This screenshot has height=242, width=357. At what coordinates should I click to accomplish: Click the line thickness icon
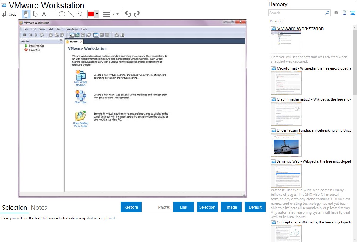click(106, 14)
